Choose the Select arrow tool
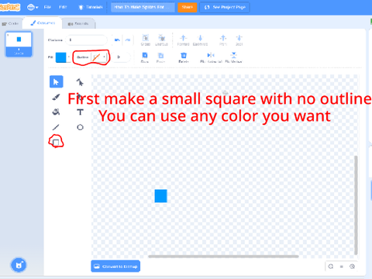The image size is (372, 279). point(56,82)
